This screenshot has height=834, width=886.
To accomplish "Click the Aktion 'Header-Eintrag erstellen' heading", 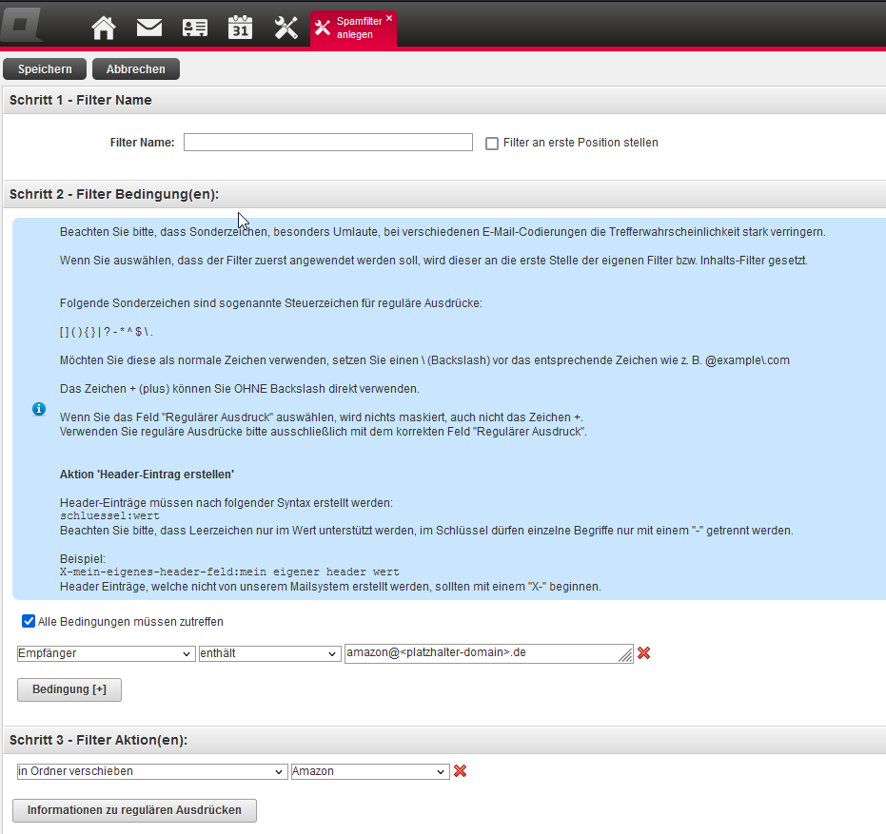I will [x=147, y=475].
